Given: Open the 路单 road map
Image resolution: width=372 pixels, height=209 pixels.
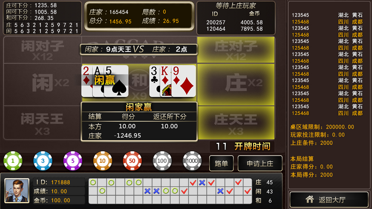Looking at the screenshot, I should tap(221, 163).
